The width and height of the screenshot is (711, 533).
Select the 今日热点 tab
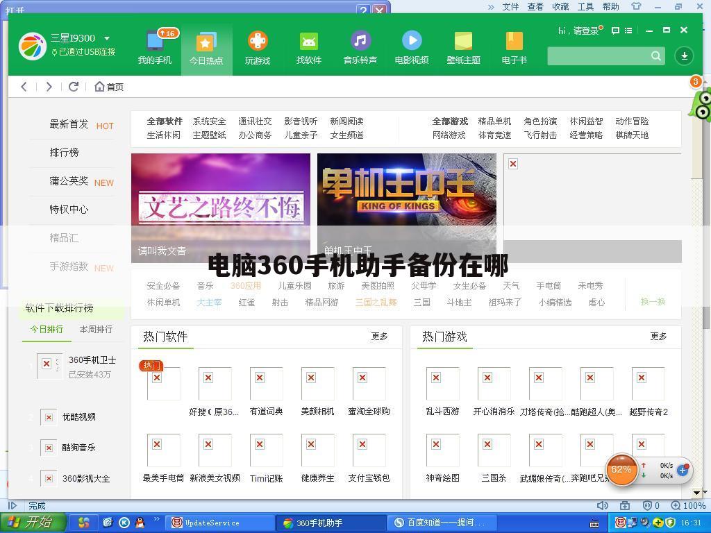206,49
